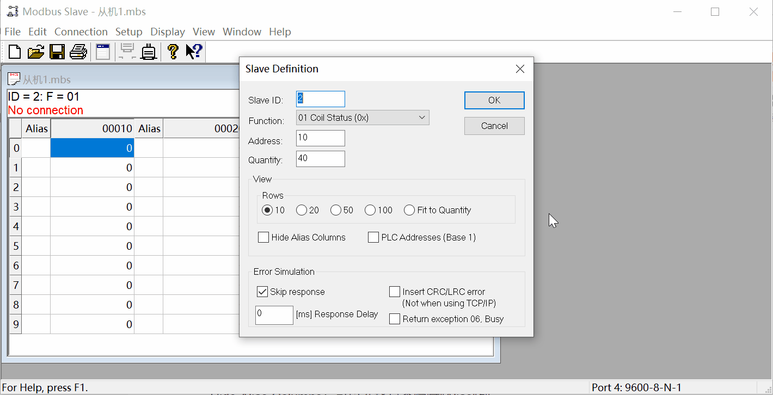Click the Cancel button
Screen dimensions: 773x395
point(494,126)
